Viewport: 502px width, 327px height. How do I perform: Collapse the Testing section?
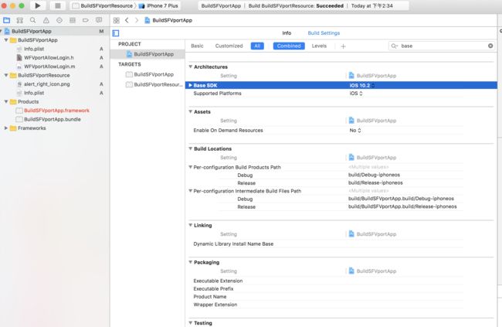(x=191, y=323)
